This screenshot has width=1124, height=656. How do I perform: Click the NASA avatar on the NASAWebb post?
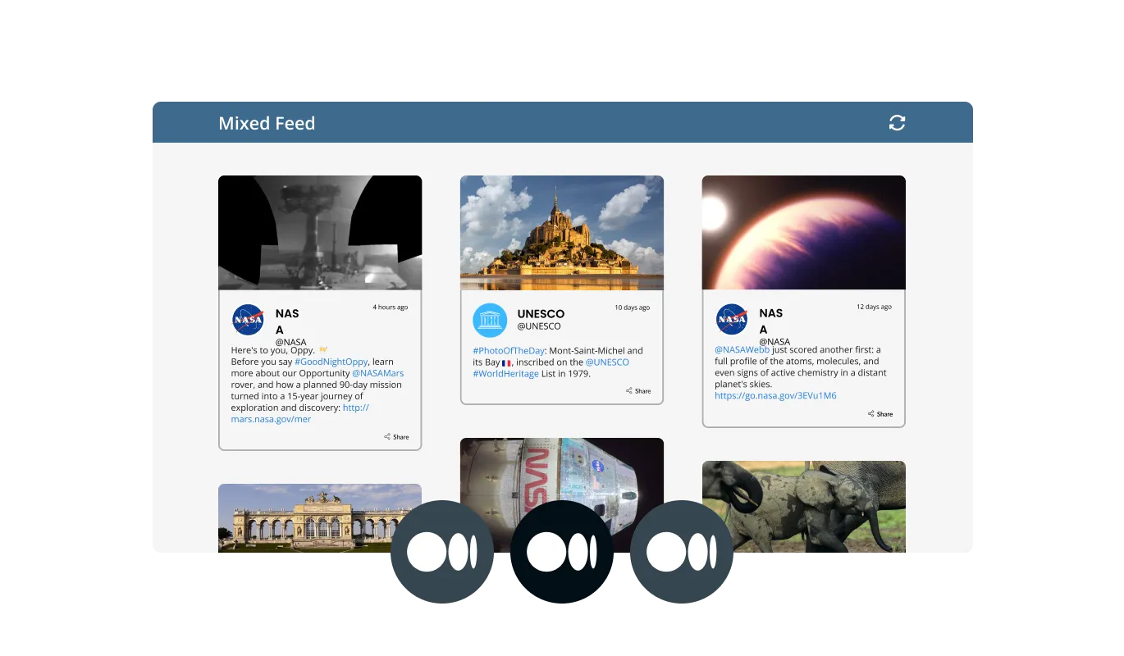coord(731,320)
